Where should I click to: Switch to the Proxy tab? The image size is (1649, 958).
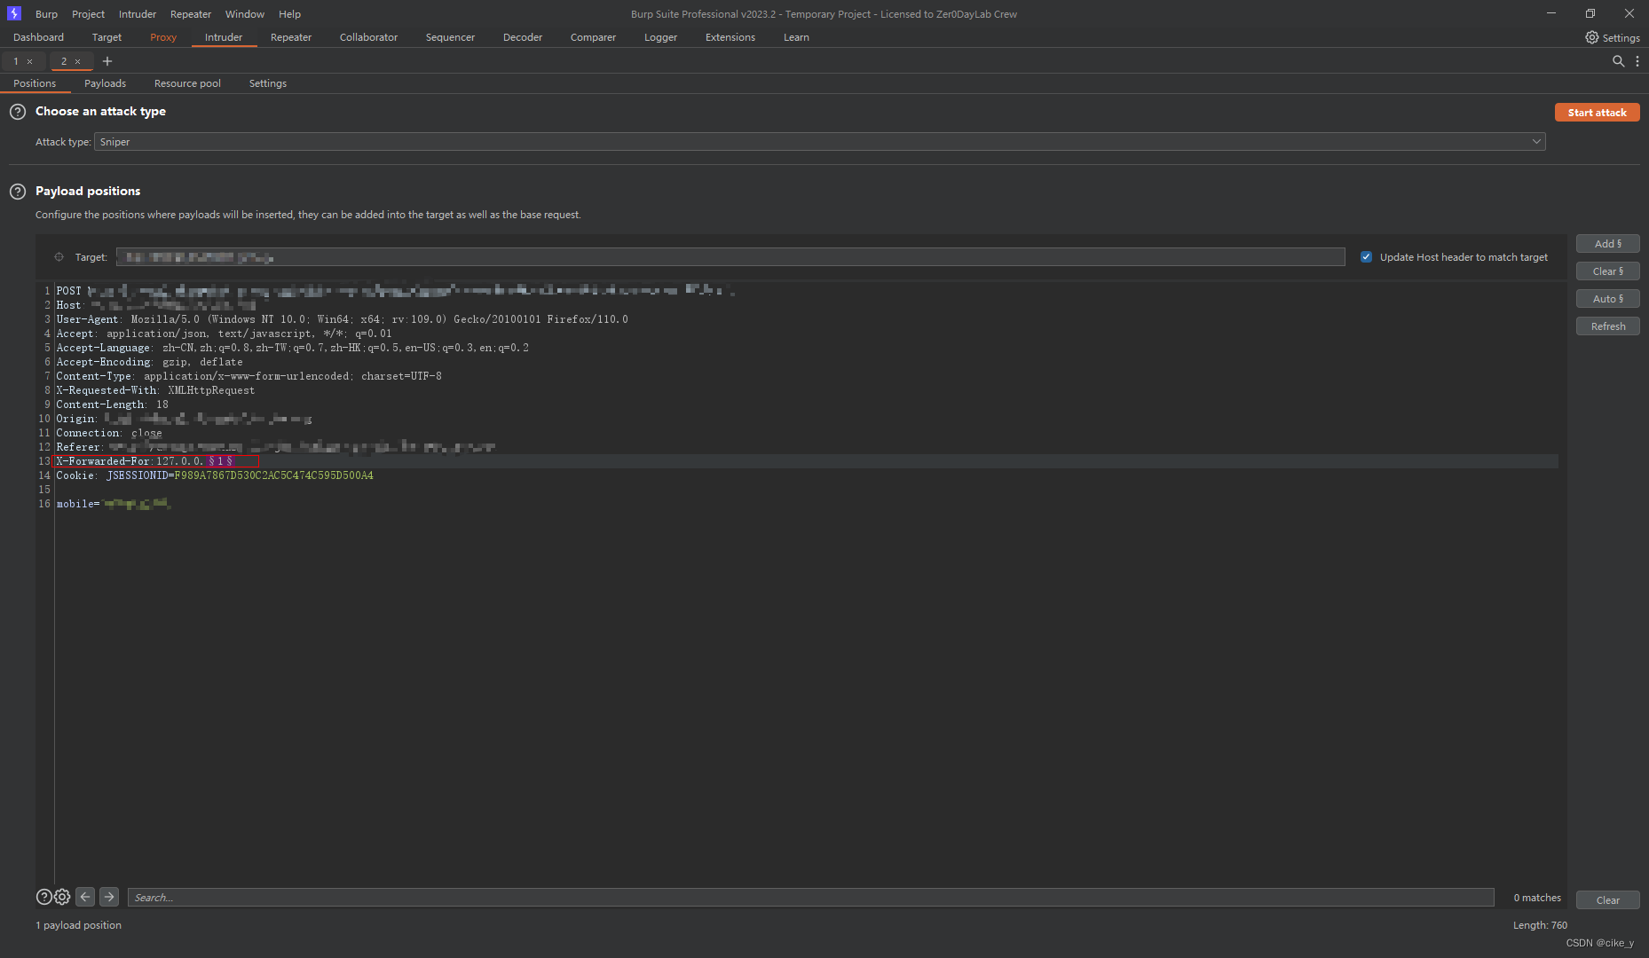click(x=163, y=37)
